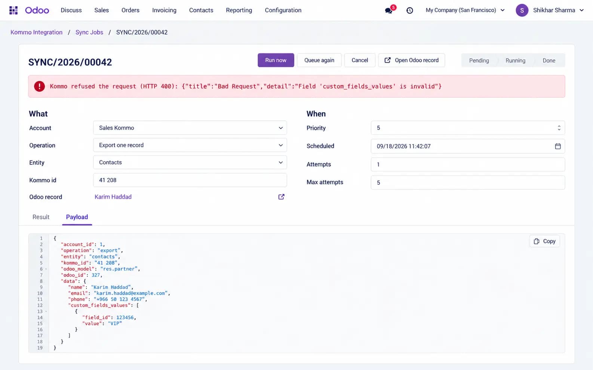Open the Contacts menu
593x370 pixels.
[201, 10]
